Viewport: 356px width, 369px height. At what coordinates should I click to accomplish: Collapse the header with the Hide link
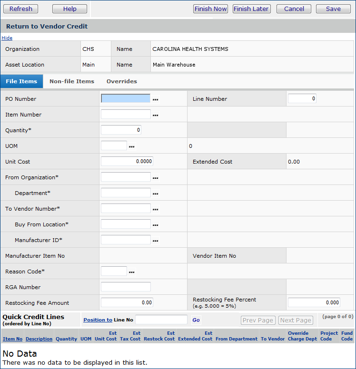(7, 38)
